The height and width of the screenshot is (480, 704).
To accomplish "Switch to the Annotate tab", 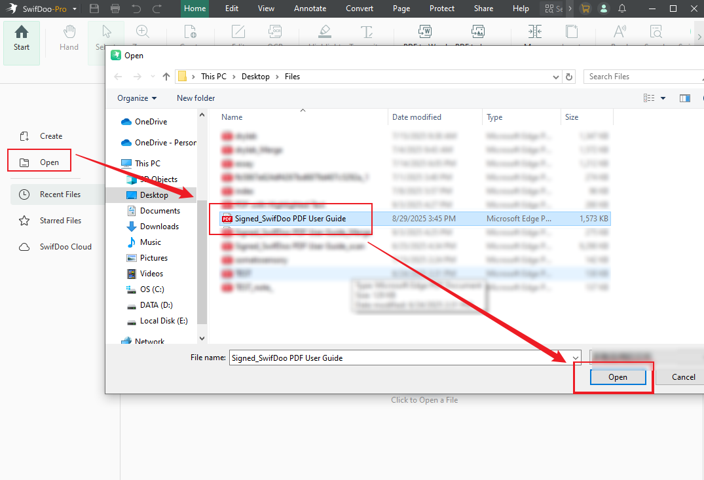I will point(310,9).
